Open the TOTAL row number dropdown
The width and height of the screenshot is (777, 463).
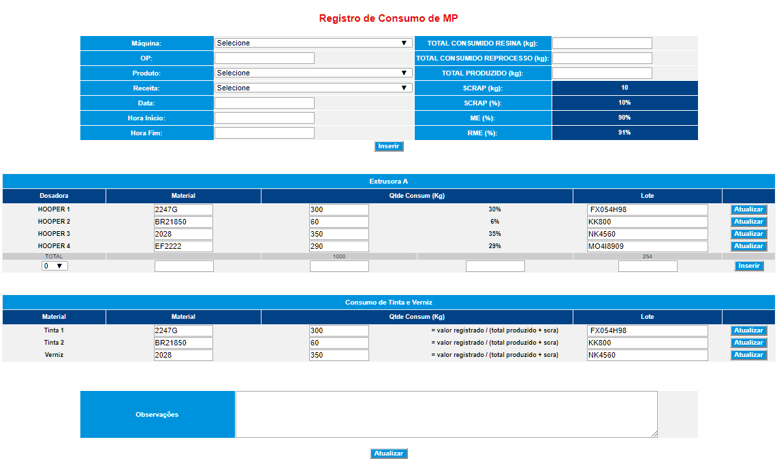pos(54,266)
